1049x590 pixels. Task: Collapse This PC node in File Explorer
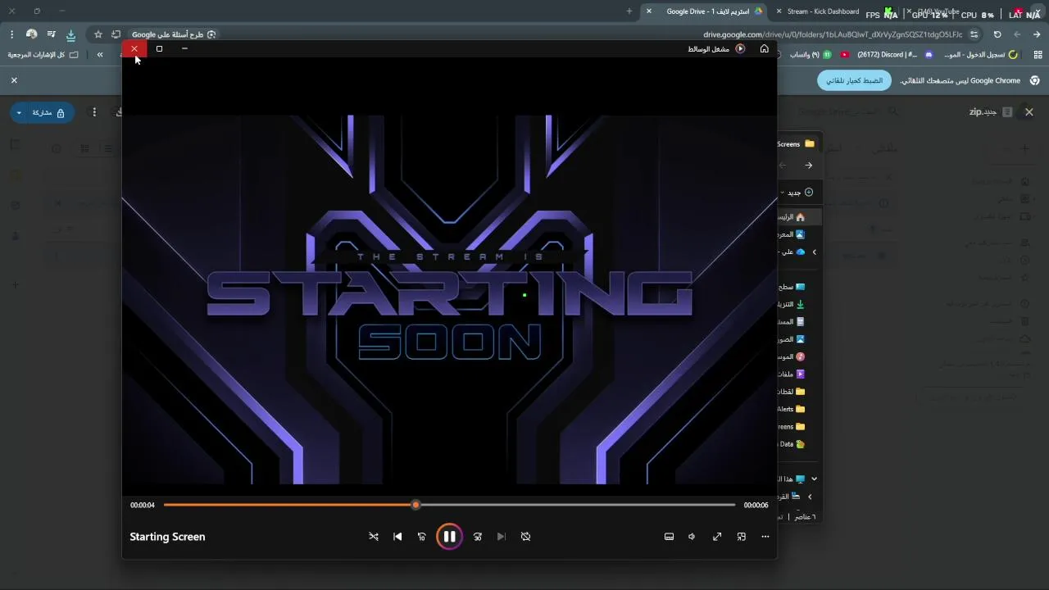814,479
